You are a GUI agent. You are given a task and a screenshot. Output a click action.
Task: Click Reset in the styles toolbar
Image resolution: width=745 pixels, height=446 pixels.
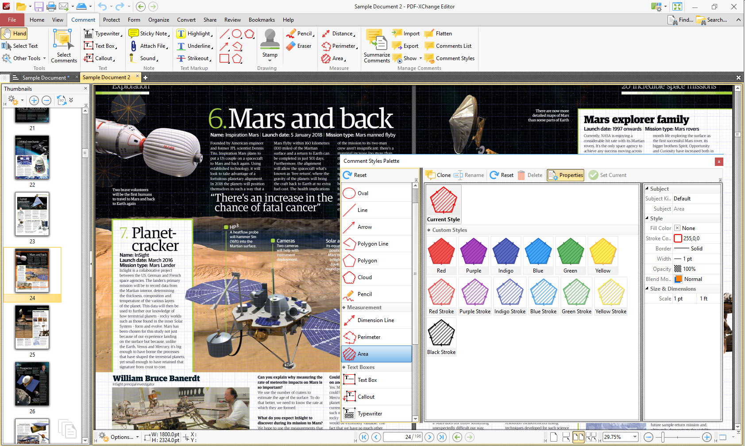tap(502, 175)
